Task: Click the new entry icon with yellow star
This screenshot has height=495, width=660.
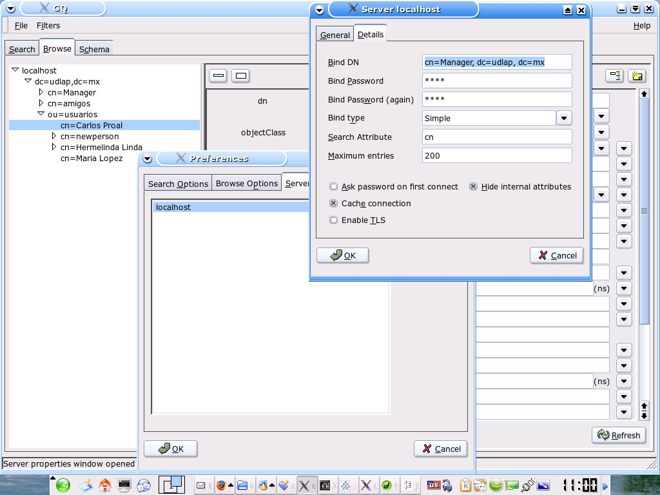Action: click(x=637, y=76)
